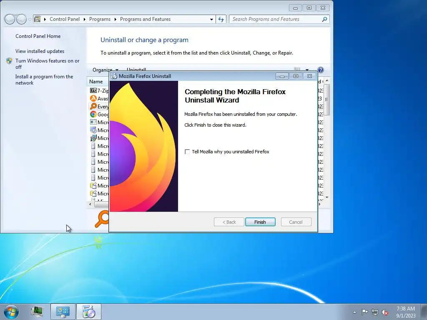
Task: Open the system monitor taskbar icon
Action: [37, 312]
